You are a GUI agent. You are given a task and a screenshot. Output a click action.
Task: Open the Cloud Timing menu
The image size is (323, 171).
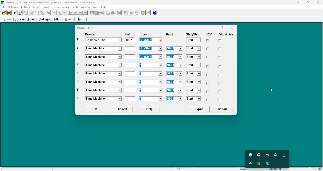(x=61, y=7)
